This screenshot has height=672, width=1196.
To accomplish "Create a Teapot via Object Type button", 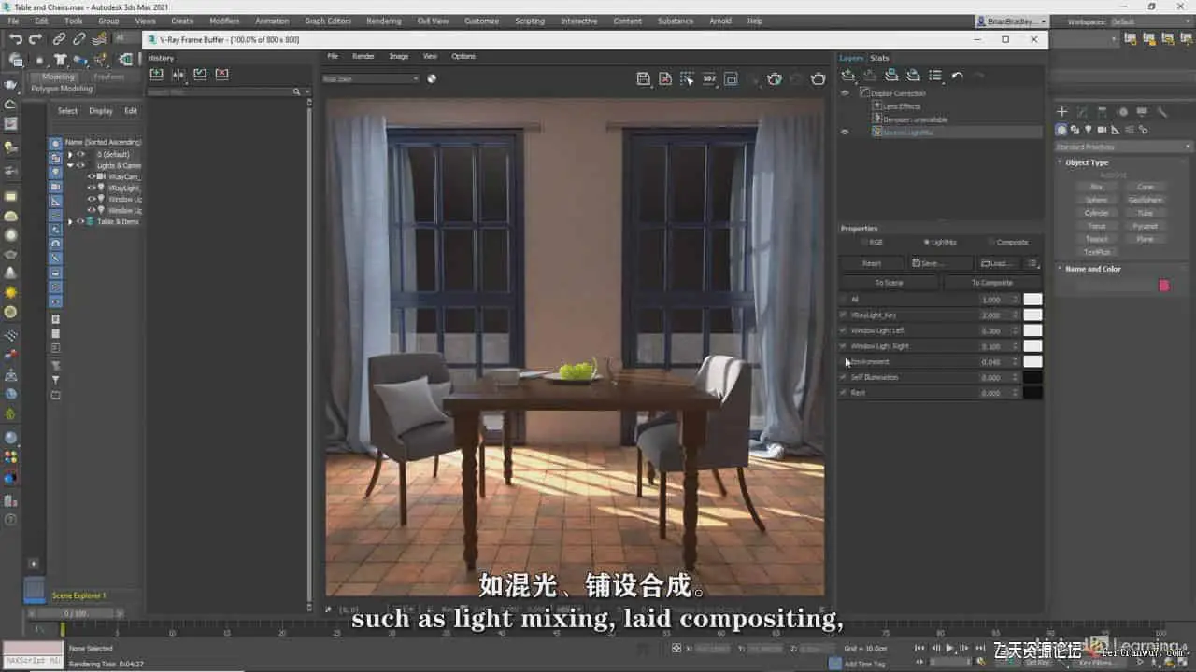I will click(x=1096, y=239).
